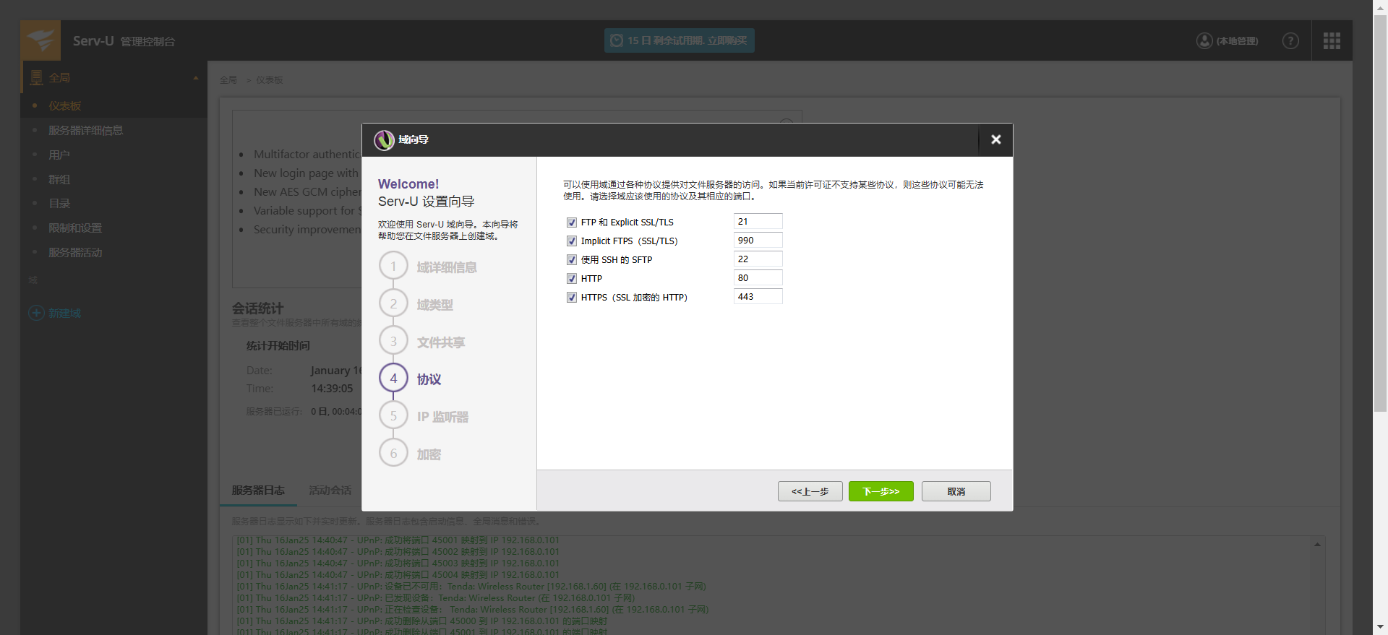Image resolution: width=1388 pixels, height=635 pixels.
Task: Open 用户 in the sidebar
Action: (59, 155)
